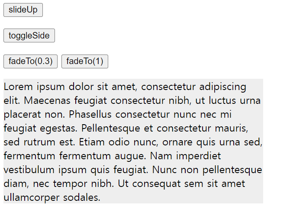Click on the word "augue"
Viewport: 290px width, 222px height.
click(x=130, y=157)
